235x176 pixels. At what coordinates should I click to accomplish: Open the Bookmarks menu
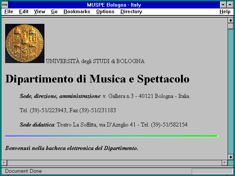coord(77,11)
